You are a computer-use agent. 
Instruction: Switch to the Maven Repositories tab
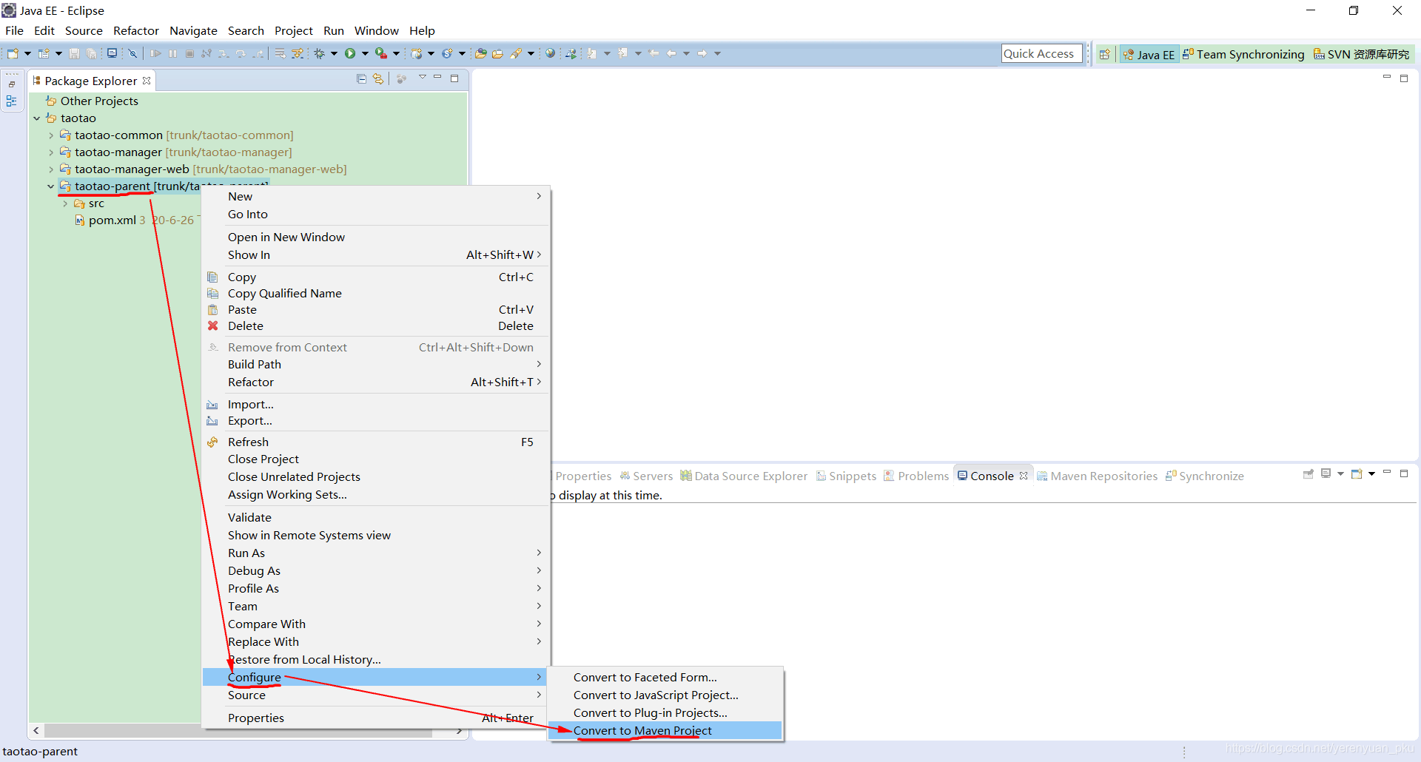pyautogui.click(x=1097, y=476)
